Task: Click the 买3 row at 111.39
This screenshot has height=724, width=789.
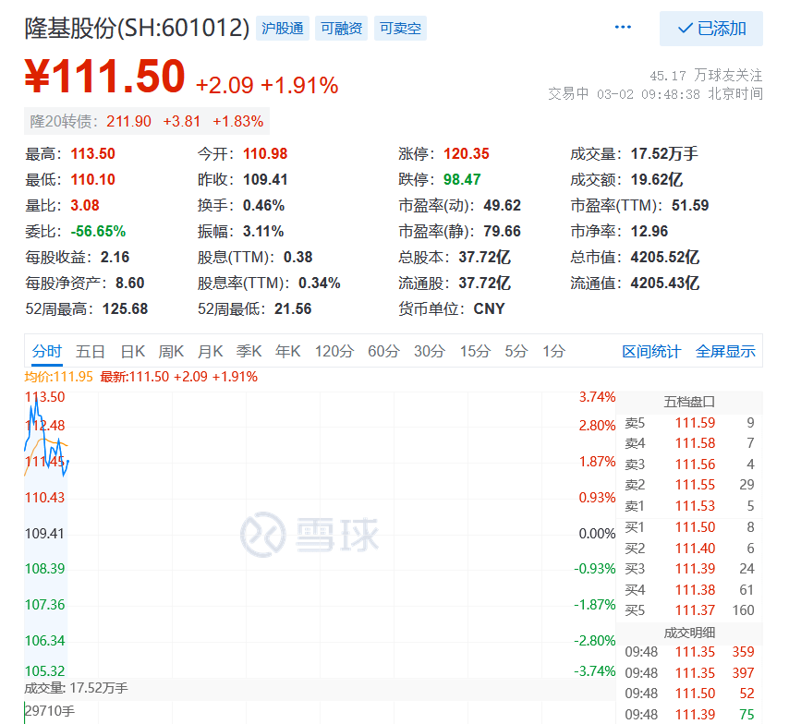Action: point(689,569)
